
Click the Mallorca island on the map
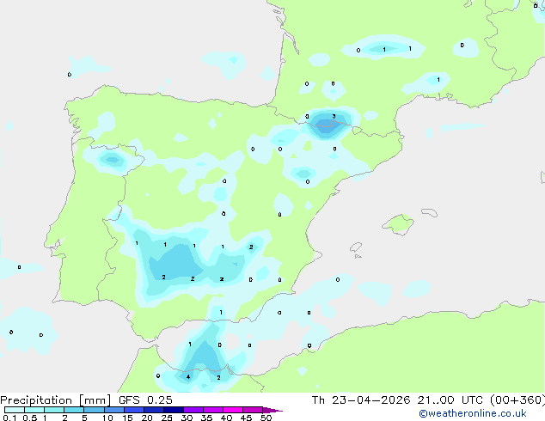pos(398,225)
